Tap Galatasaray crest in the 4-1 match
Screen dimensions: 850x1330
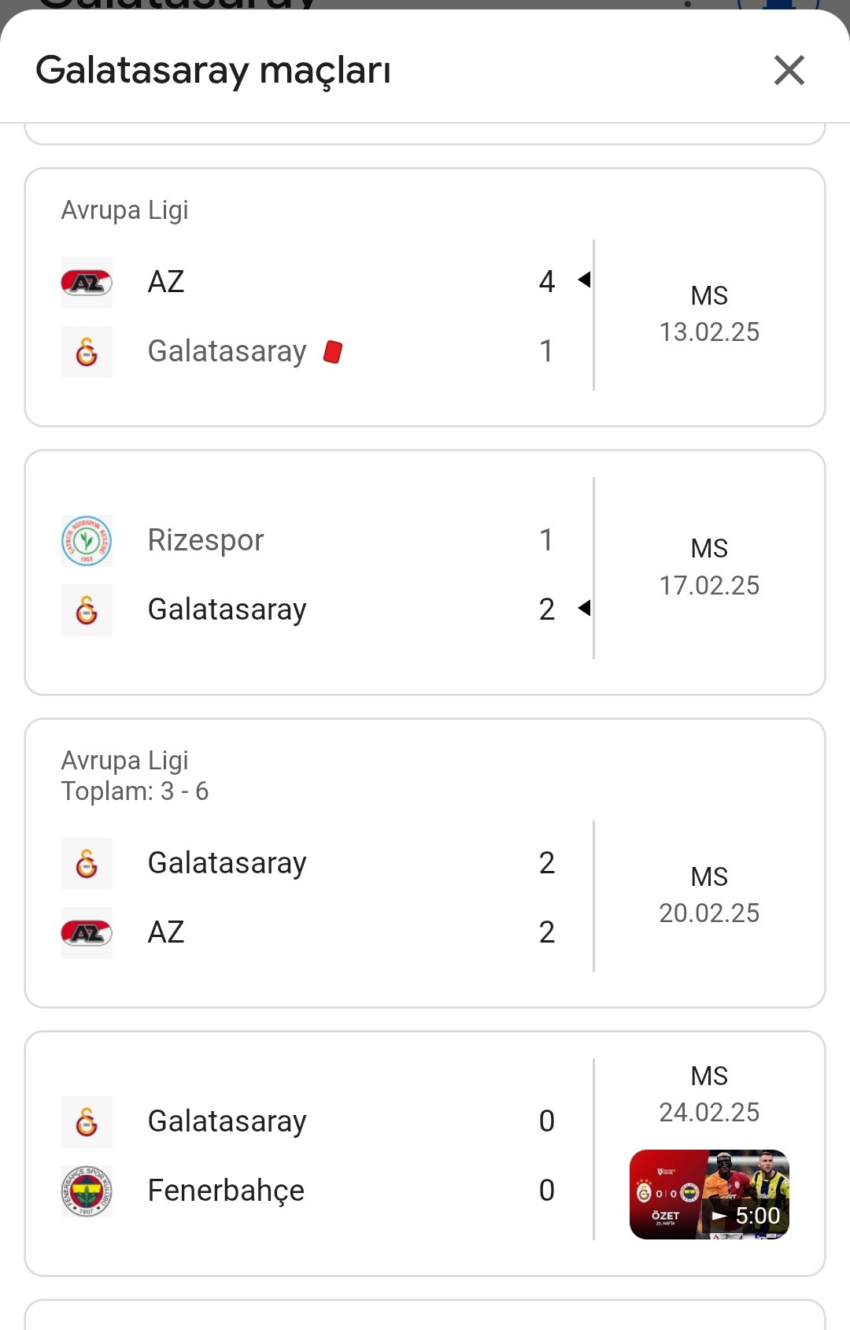click(x=87, y=352)
